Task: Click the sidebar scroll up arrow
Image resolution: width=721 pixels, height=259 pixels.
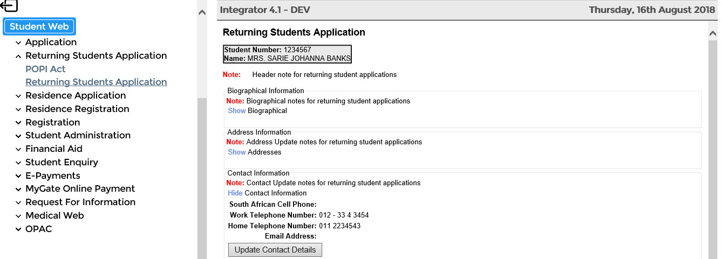Action: (202, 12)
